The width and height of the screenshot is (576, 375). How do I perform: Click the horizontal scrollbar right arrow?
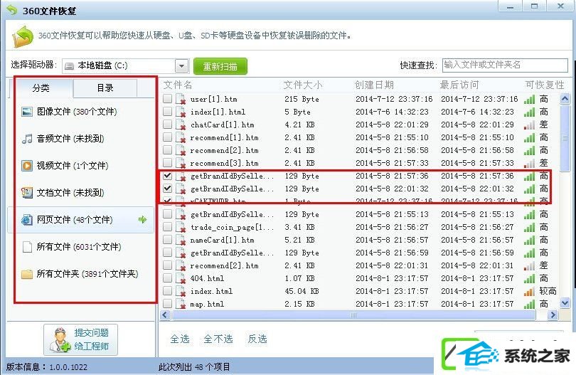(x=553, y=315)
